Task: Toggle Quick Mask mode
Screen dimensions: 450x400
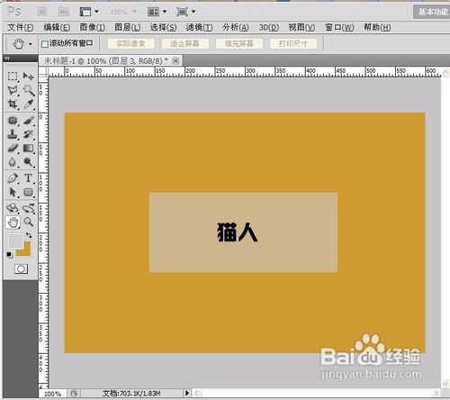Action: (x=22, y=268)
